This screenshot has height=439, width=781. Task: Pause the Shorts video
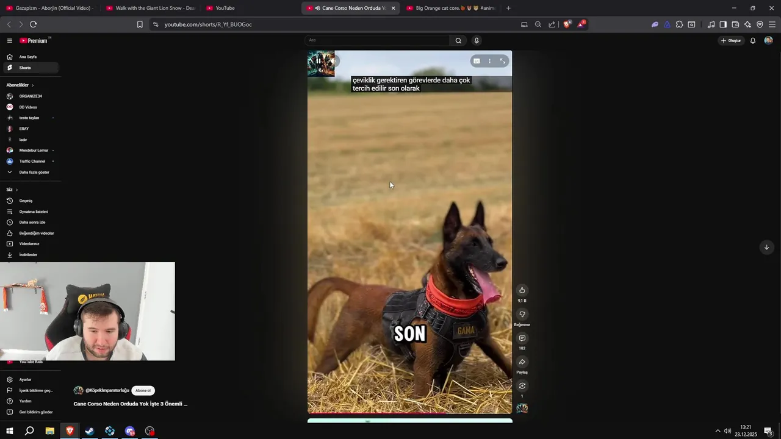coord(318,61)
